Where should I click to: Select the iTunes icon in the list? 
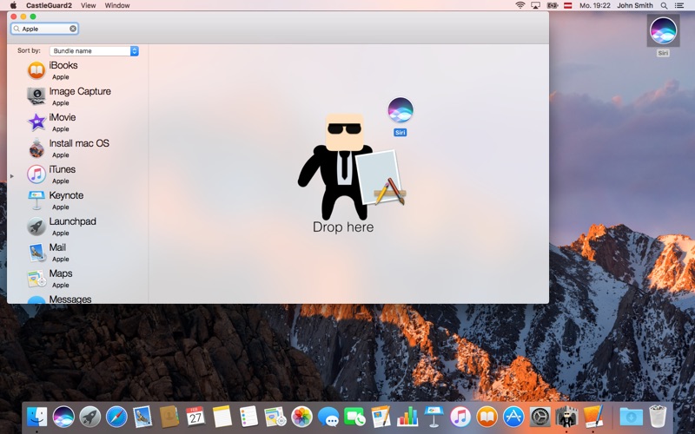(x=36, y=174)
